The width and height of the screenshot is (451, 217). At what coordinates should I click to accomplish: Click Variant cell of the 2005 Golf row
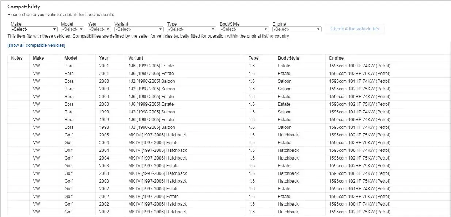[x=185, y=135]
